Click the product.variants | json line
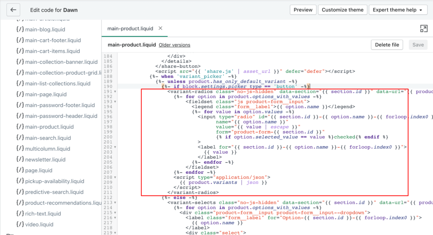The width and height of the screenshot is (433, 235). tap(223, 182)
